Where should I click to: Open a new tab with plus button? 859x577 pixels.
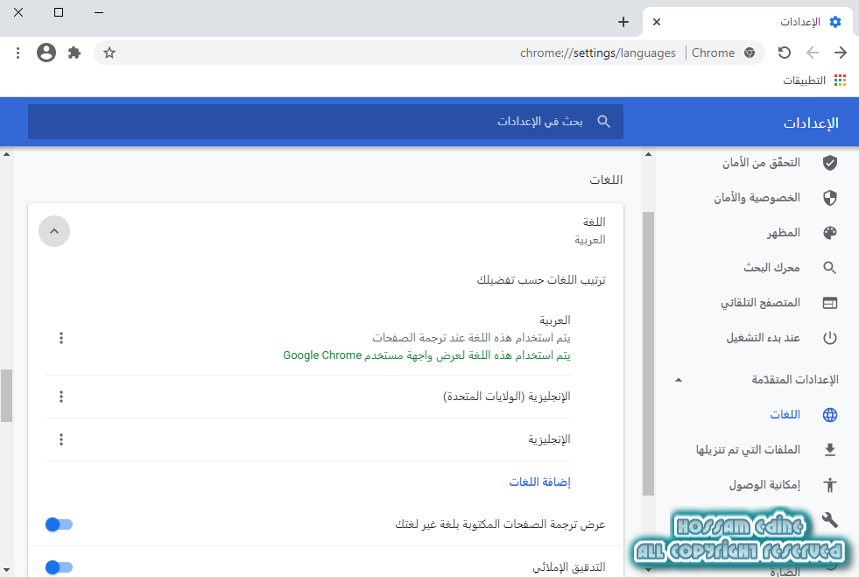click(623, 22)
